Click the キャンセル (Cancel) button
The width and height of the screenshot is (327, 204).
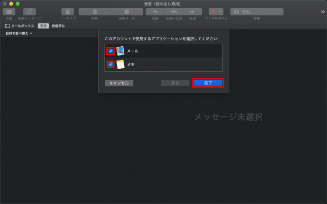pos(119,82)
